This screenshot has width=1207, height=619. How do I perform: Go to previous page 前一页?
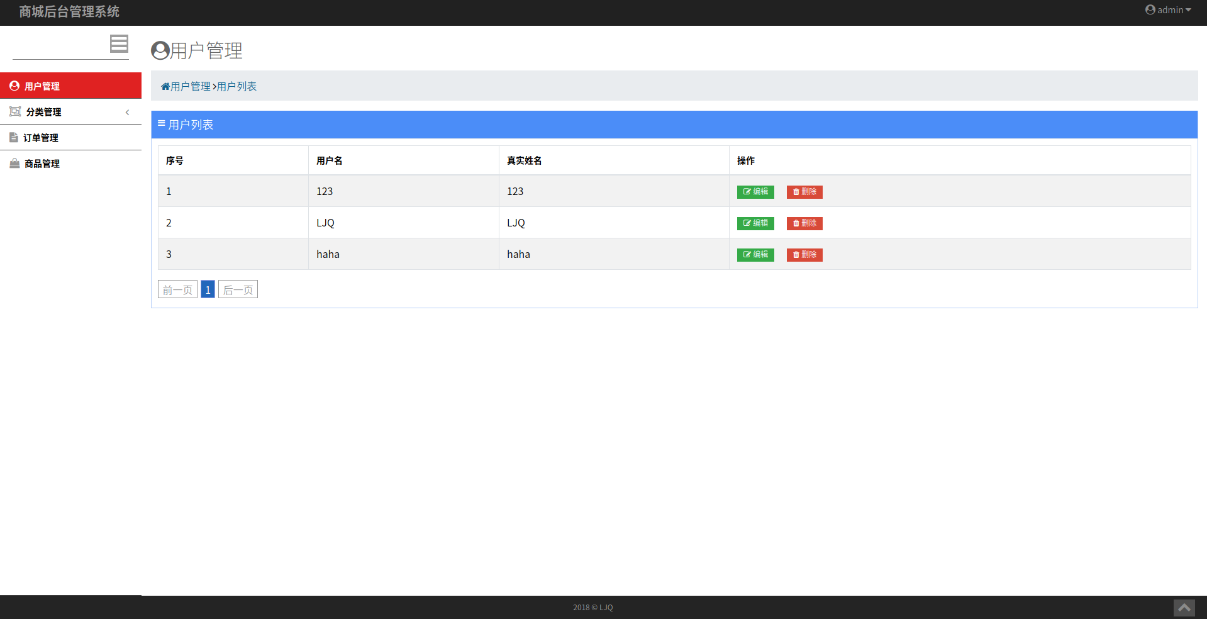click(x=177, y=289)
